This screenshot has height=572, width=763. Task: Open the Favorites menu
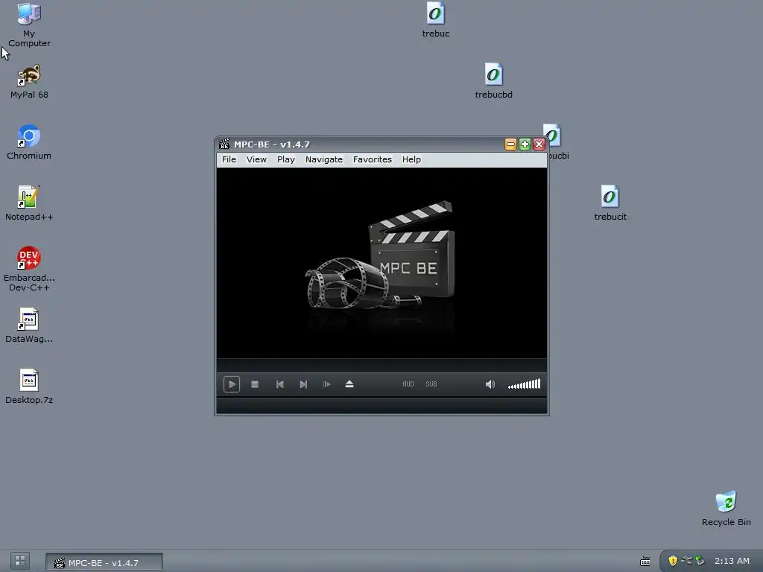point(373,159)
